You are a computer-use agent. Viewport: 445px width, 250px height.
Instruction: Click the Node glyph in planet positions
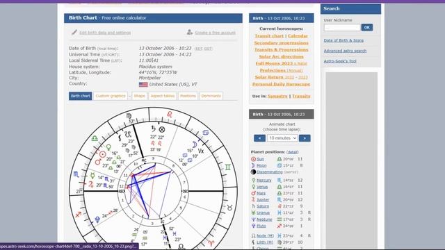point(253,236)
